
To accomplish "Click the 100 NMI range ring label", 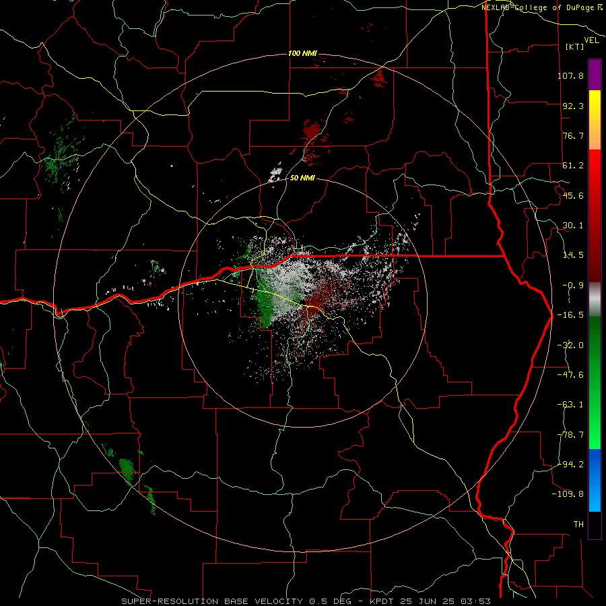I will 302,53.
